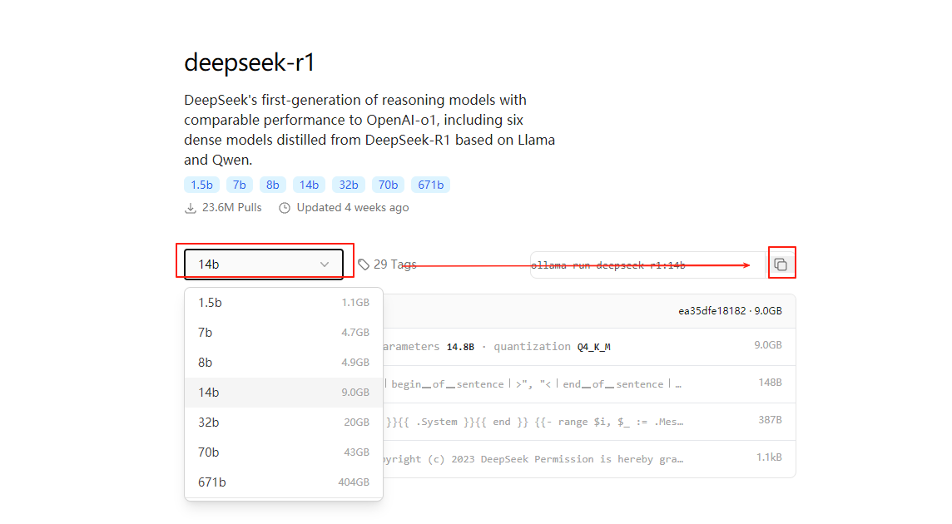Open the 7b tag badge

coord(239,185)
